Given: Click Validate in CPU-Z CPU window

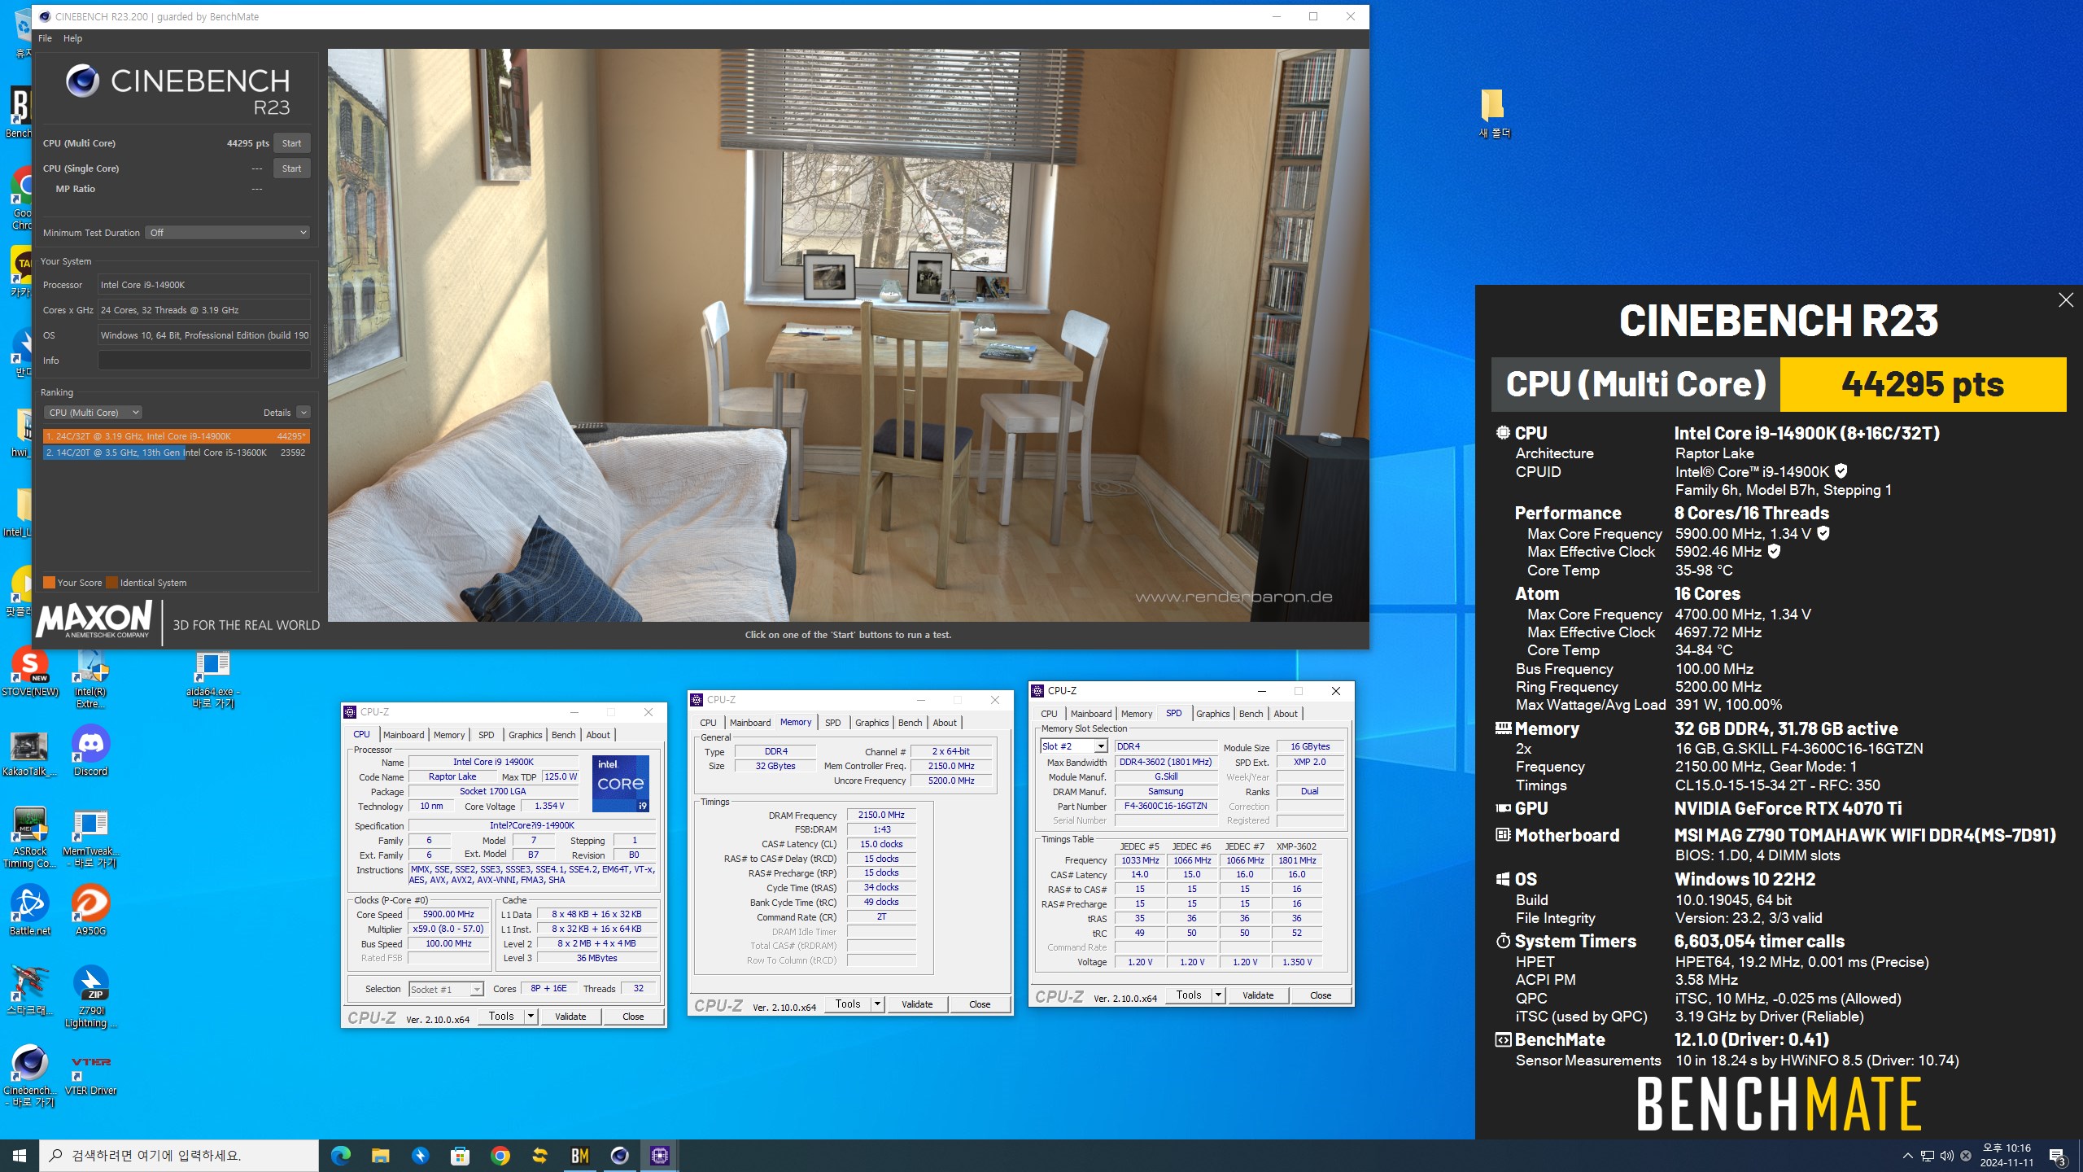Looking at the screenshot, I should (x=570, y=1017).
